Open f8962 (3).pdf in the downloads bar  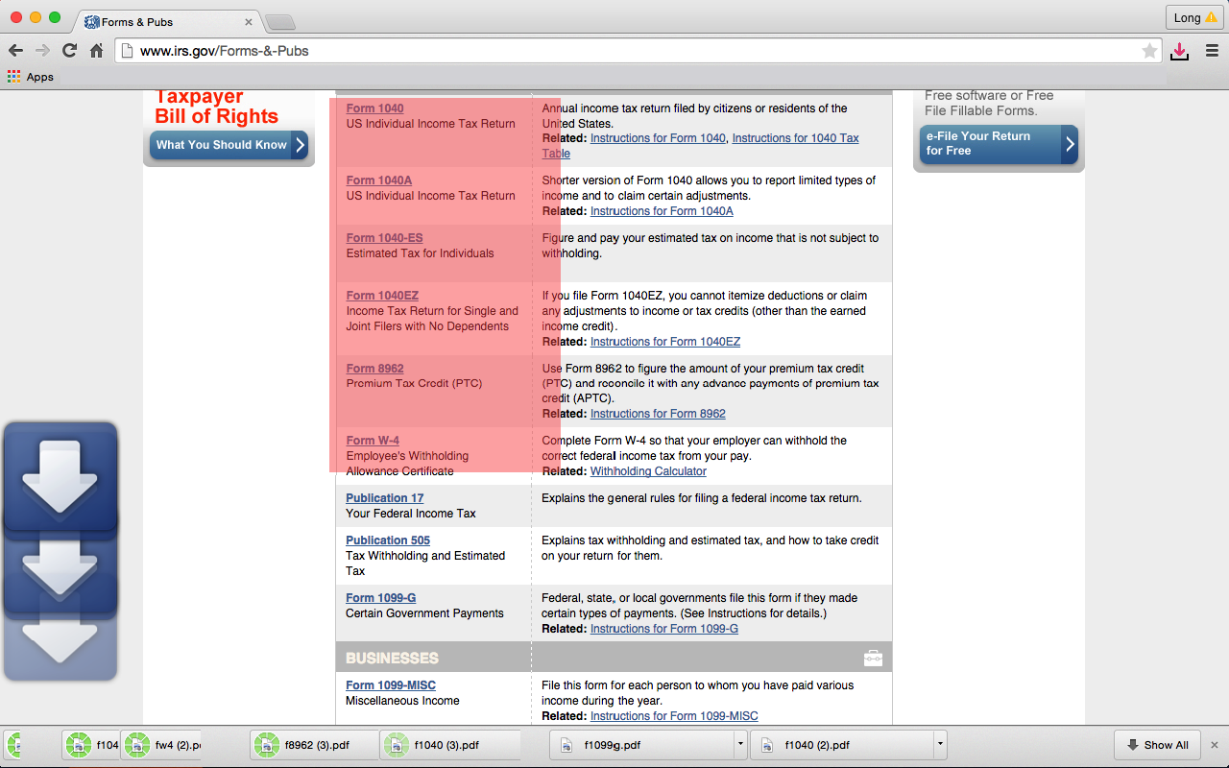click(x=315, y=745)
